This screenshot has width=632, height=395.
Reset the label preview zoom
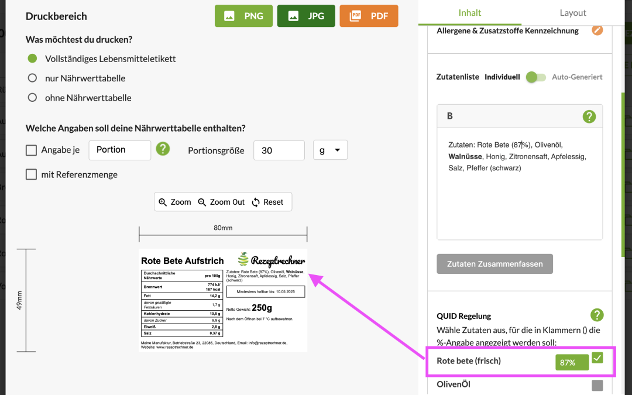[267, 202]
